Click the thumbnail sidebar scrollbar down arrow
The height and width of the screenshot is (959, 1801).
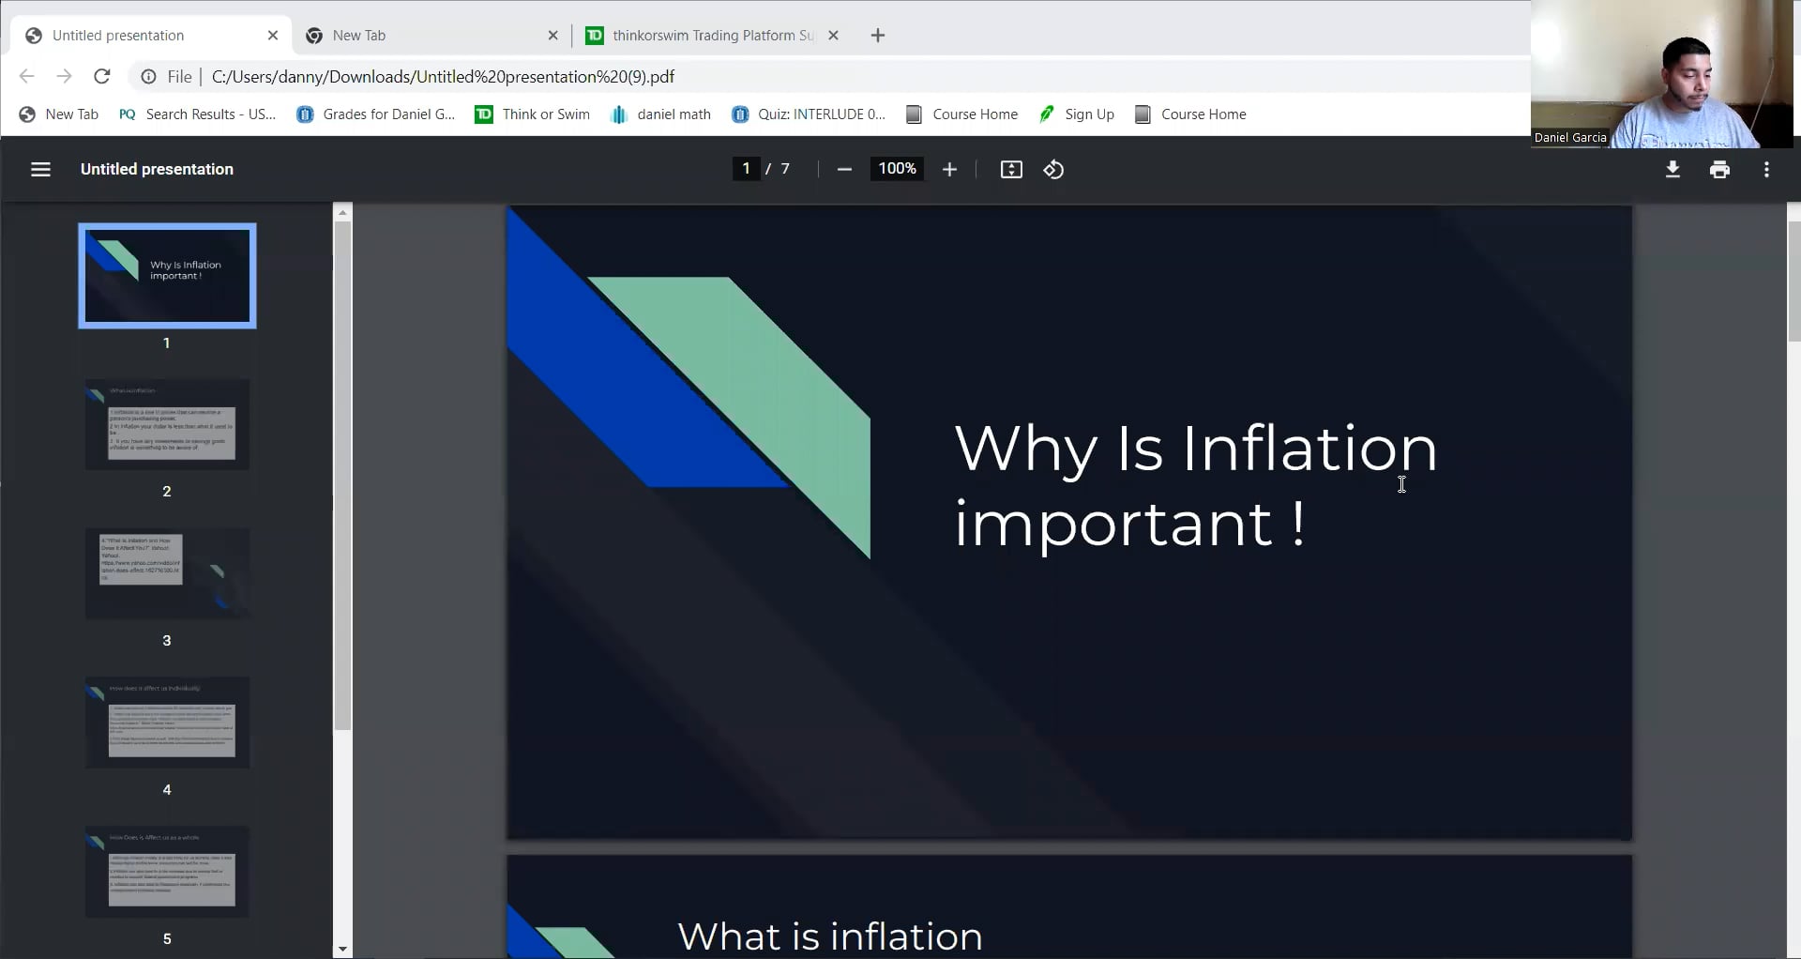[342, 950]
